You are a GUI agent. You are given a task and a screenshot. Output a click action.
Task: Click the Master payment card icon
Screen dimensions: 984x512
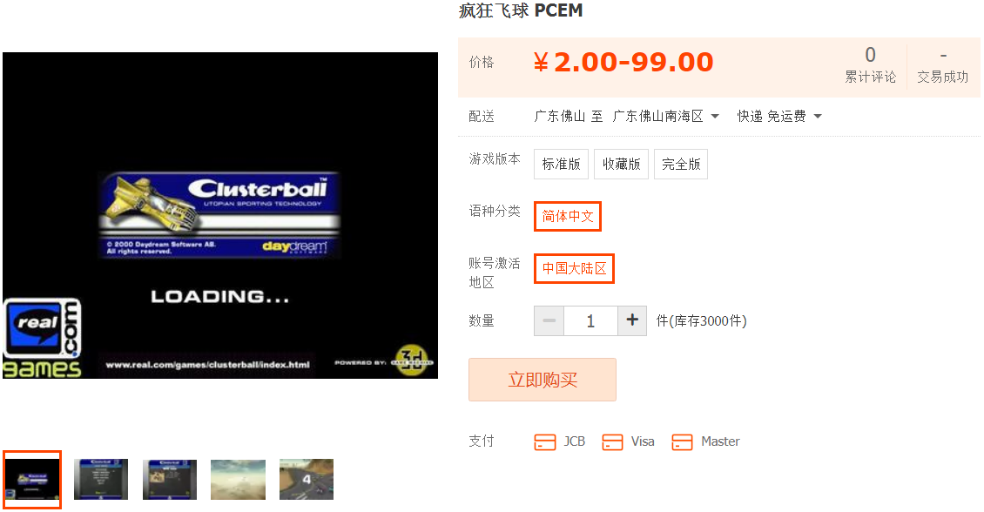pos(682,442)
